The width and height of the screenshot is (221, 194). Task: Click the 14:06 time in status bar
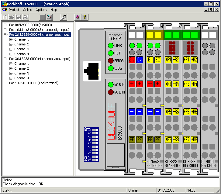pyautogui.click(x=191, y=190)
